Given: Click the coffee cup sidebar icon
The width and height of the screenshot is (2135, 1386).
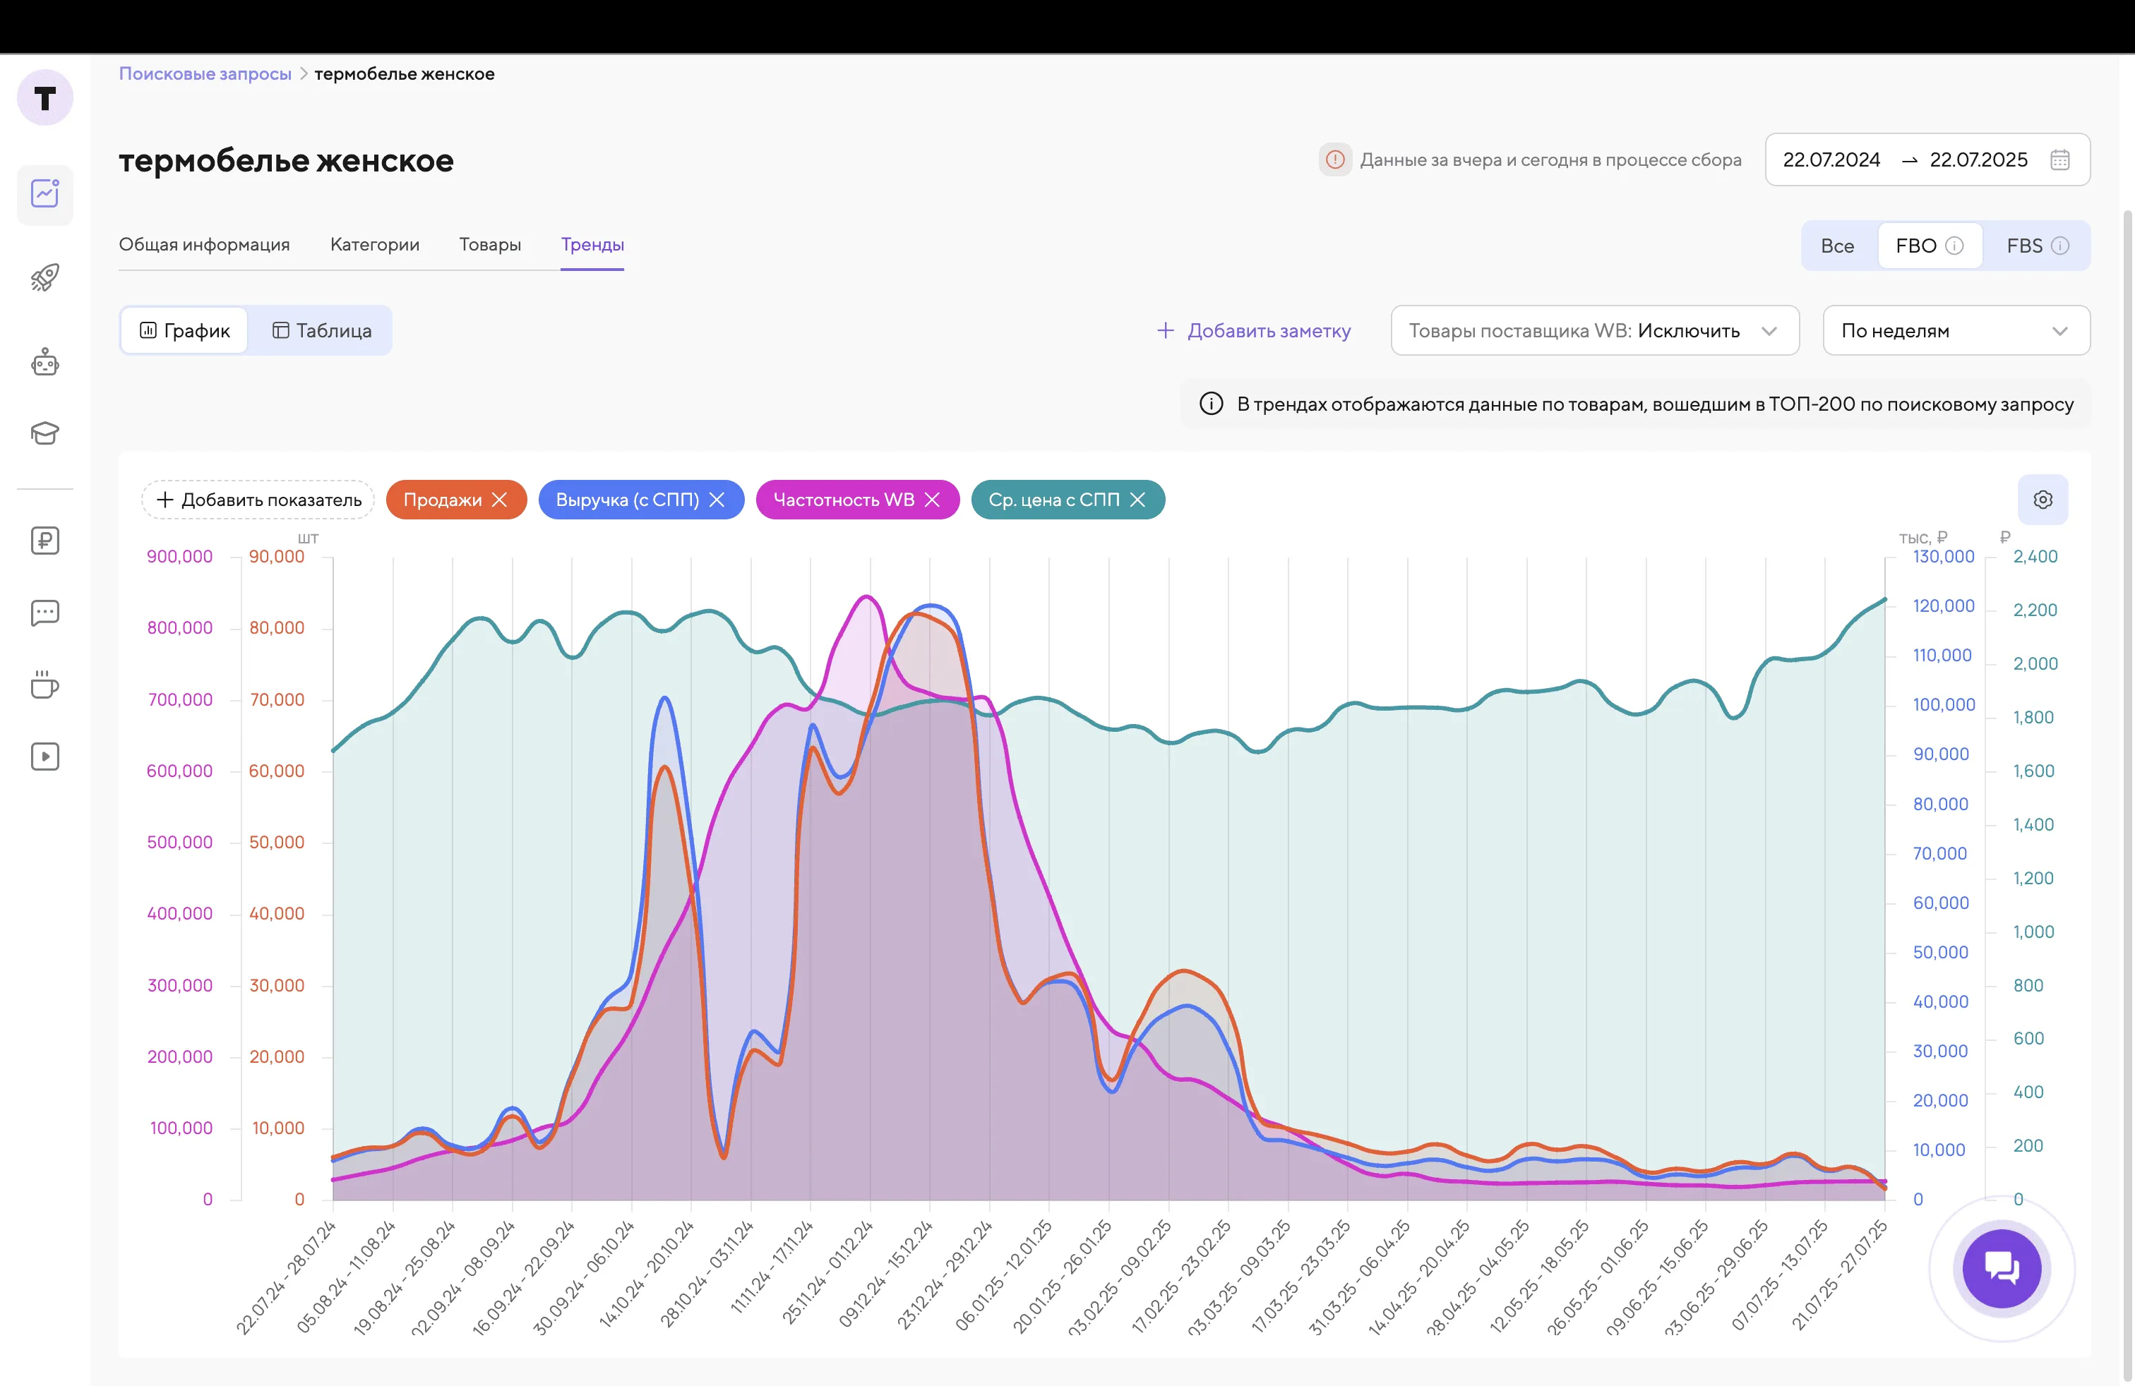Looking at the screenshot, I should pyautogui.click(x=45, y=685).
